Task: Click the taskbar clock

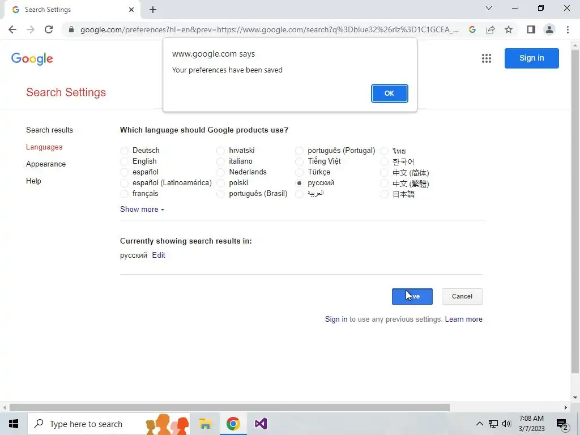Action: coord(531,424)
